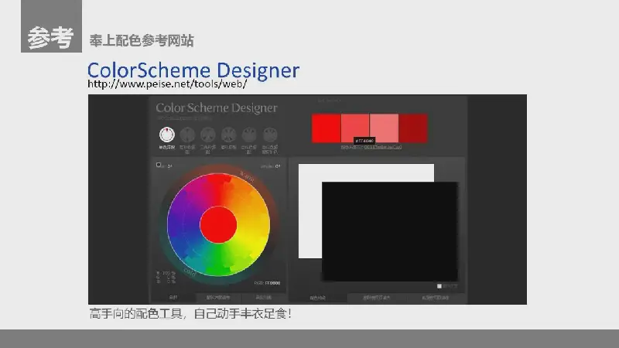Click the #FF4040 color code tooltip
The image size is (619, 348).
point(364,141)
